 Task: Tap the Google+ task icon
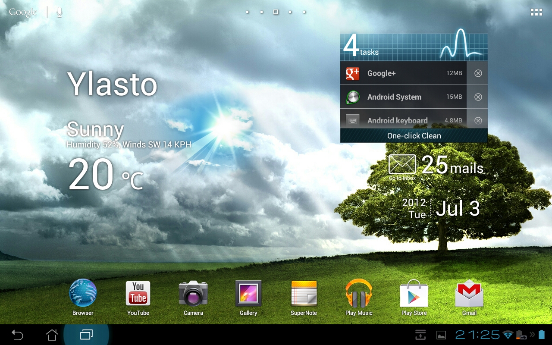[353, 73]
